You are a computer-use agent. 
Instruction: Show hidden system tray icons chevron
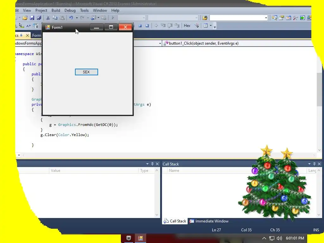coord(264,238)
